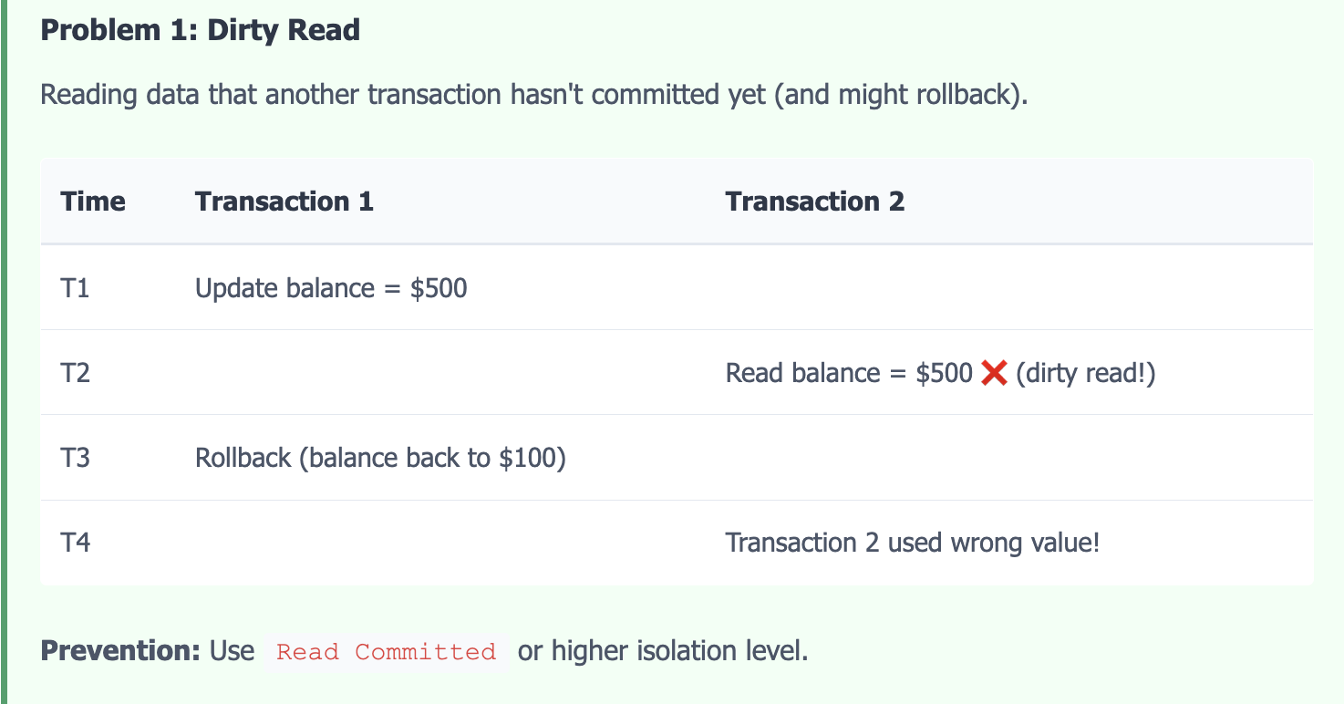This screenshot has width=1344, height=704.
Task: Select the Transaction 2 column header
Action: [x=815, y=202]
